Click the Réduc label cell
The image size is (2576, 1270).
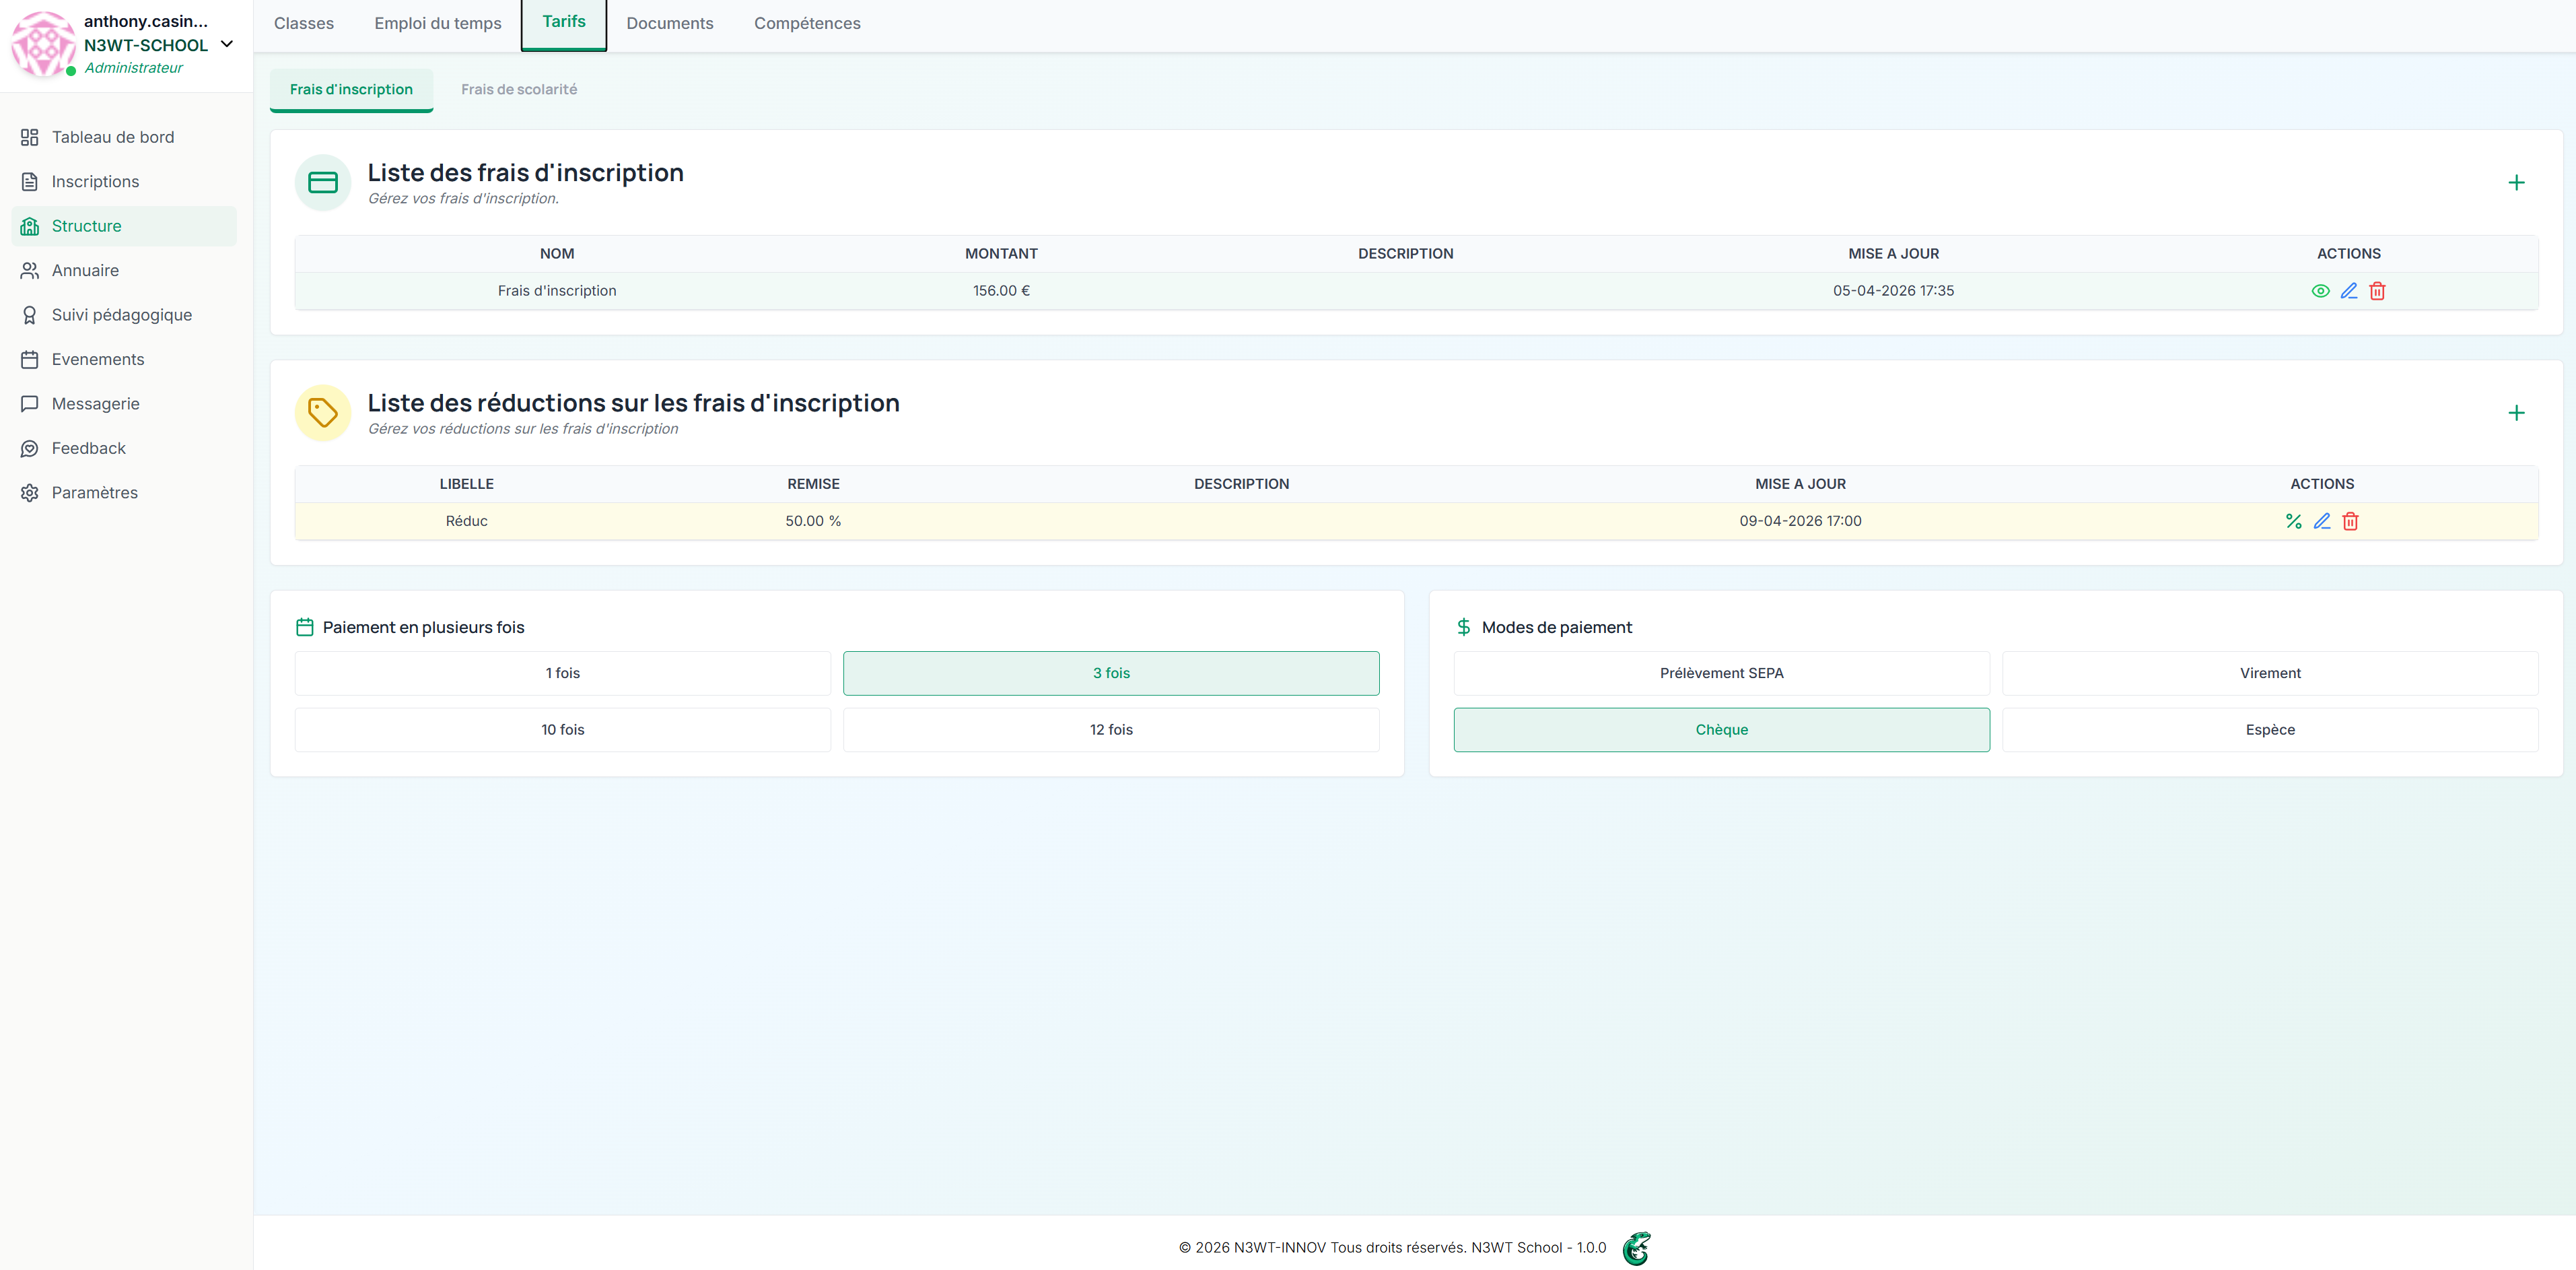467,521
